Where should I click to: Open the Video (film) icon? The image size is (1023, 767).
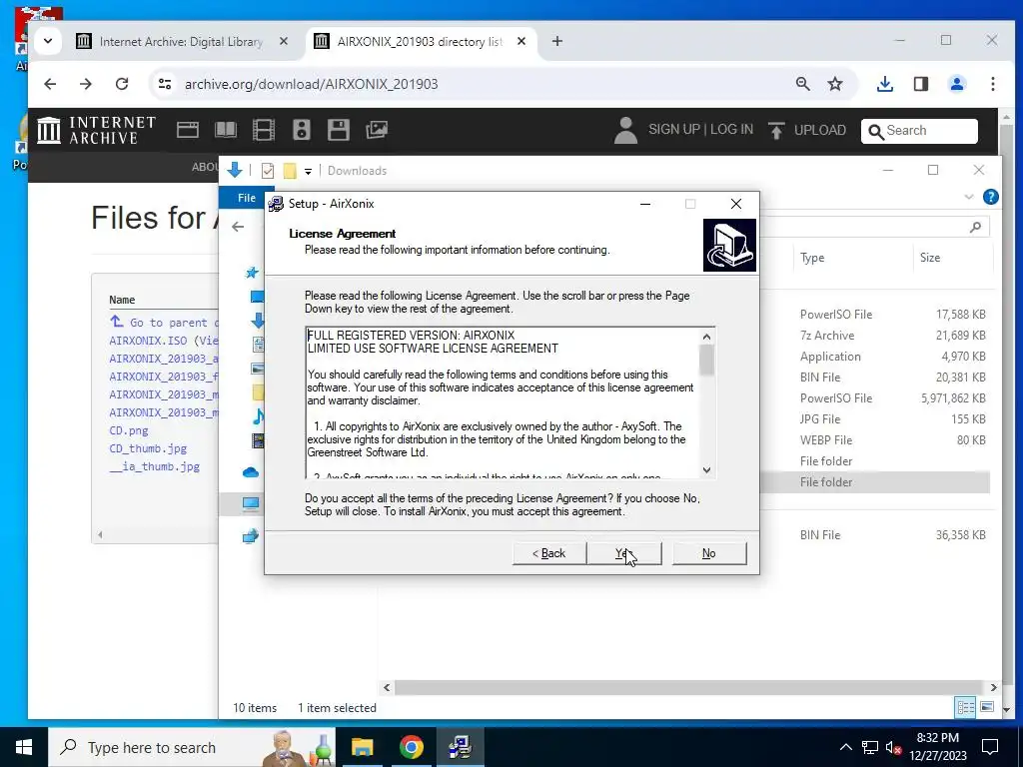[x=264, y=130]
